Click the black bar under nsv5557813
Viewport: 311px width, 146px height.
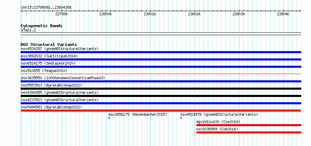tap(161, 89)
